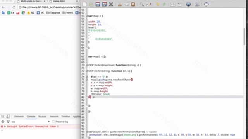This screenshot has width=248, height=139.
Task: Close the first Chrome browser tab
Action: pos(45,1)
